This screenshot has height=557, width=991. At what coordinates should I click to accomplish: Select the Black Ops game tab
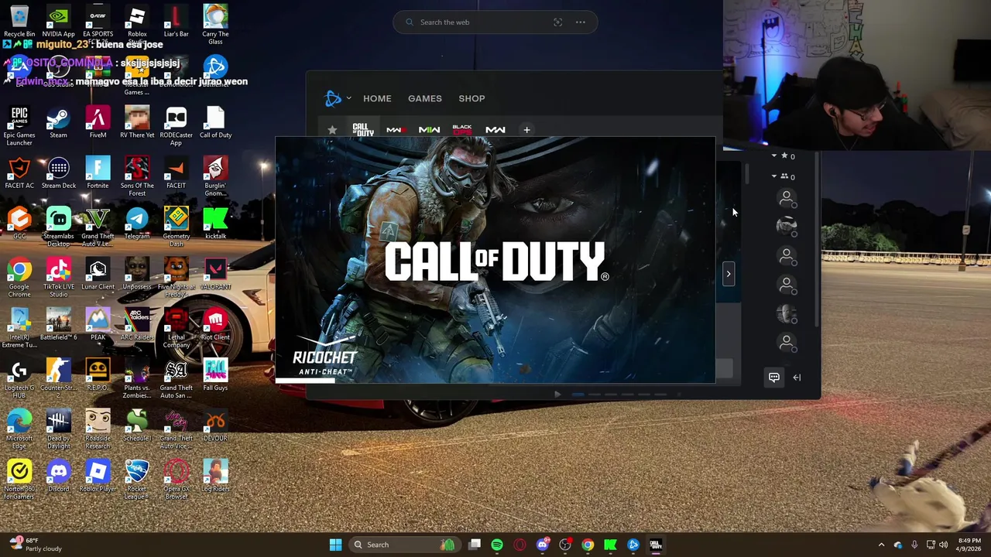(462, 130)
